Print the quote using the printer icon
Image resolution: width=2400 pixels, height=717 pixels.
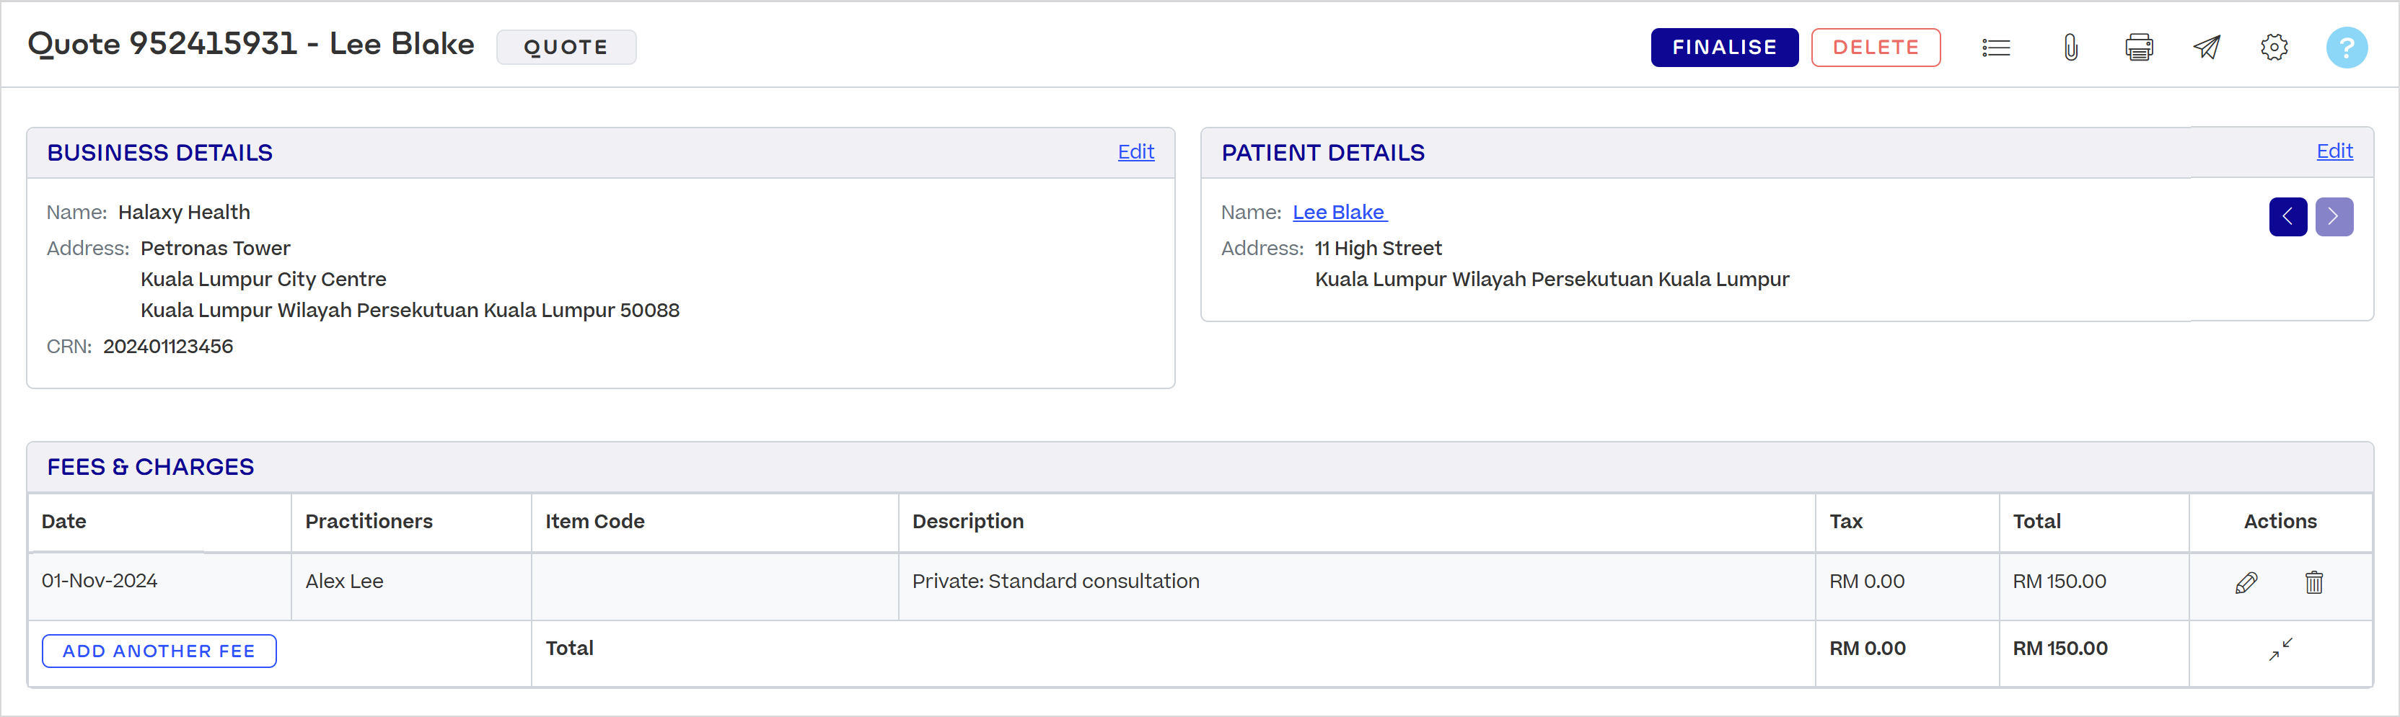coord(2139,48)
